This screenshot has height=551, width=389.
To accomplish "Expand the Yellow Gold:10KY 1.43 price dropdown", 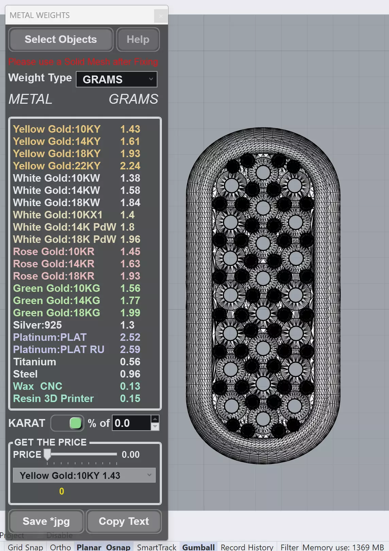I will pos(84,475).
